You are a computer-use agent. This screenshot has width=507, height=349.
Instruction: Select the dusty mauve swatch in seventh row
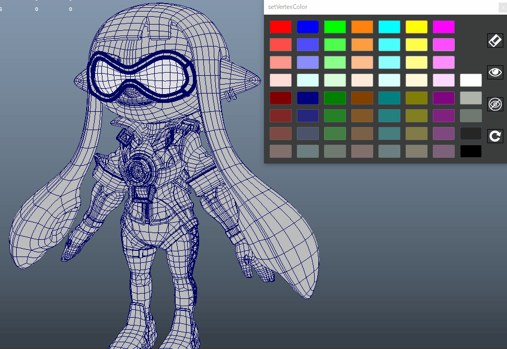pos(444,133)
